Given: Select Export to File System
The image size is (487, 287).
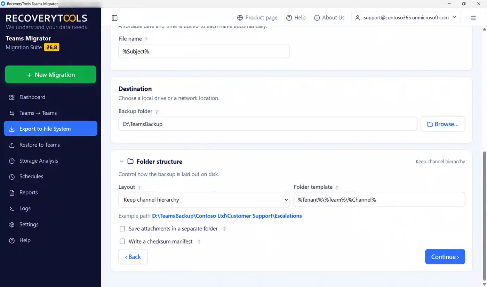Looking at the screenshot, I should (50, 129).
